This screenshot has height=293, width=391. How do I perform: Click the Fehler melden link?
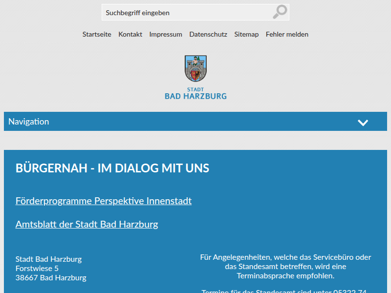287,34
